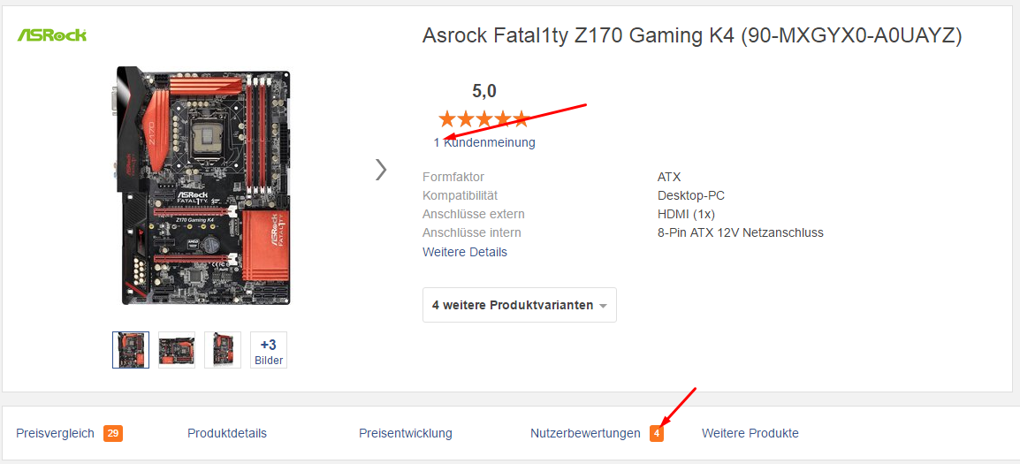Viewport: 1020px width, 464px height.
Task: Show next product image with right chevron
Action: [381, 170]
